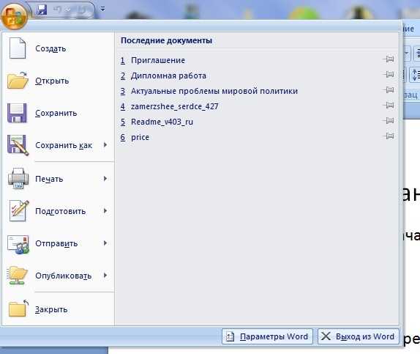Viewport: 420px width, 354px height.
Task: Click the round Office button
Action: click(14, 16)
